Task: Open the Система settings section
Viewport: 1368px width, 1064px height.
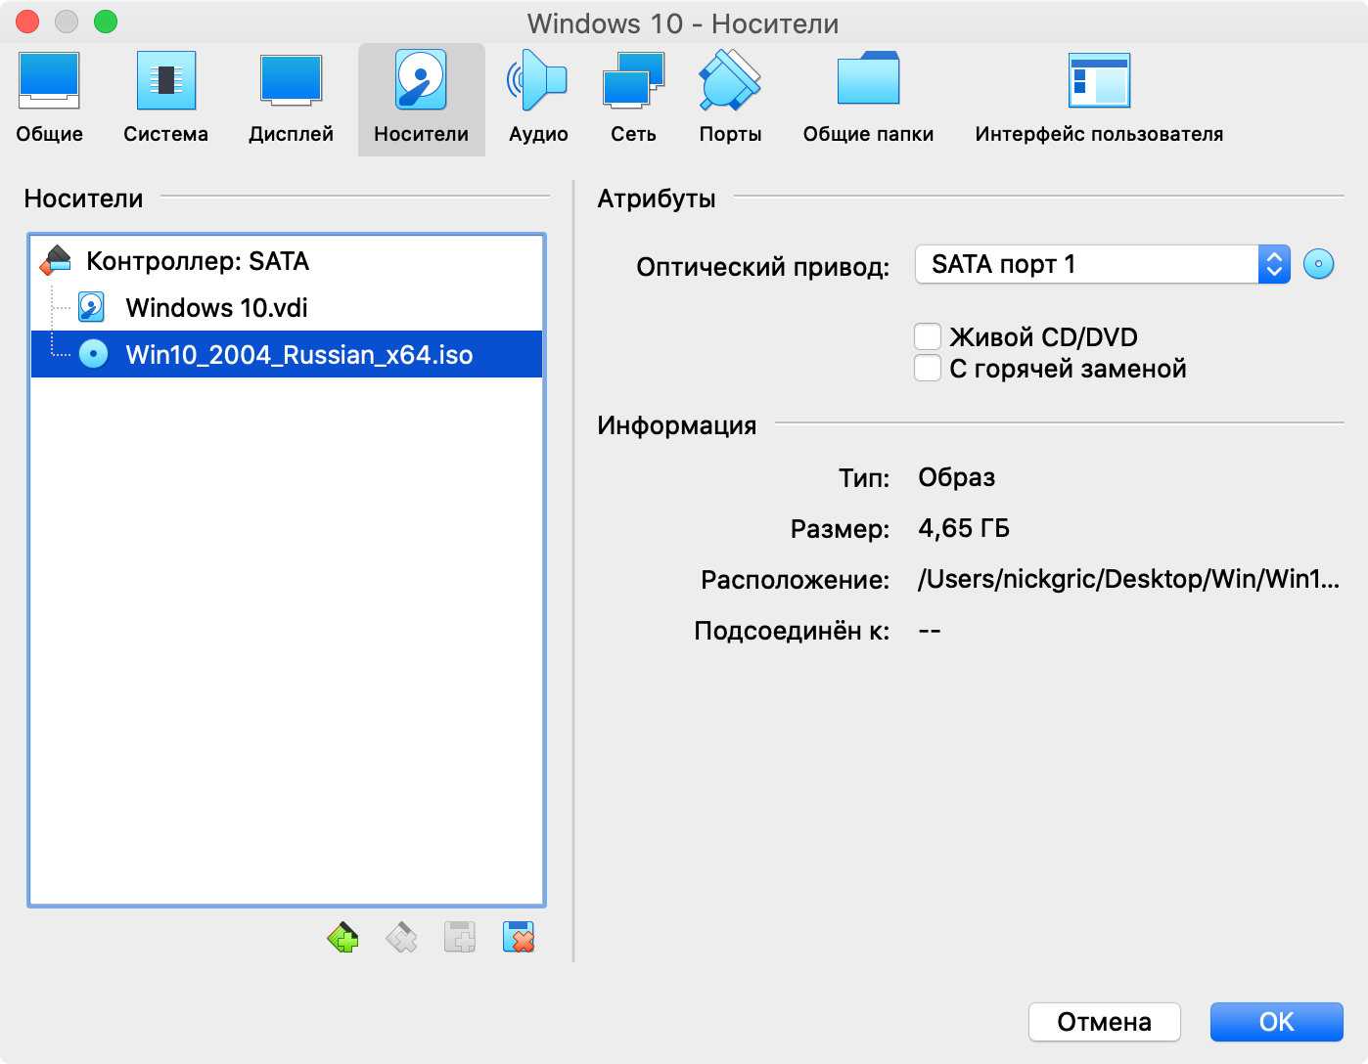Action: [165, 99]
